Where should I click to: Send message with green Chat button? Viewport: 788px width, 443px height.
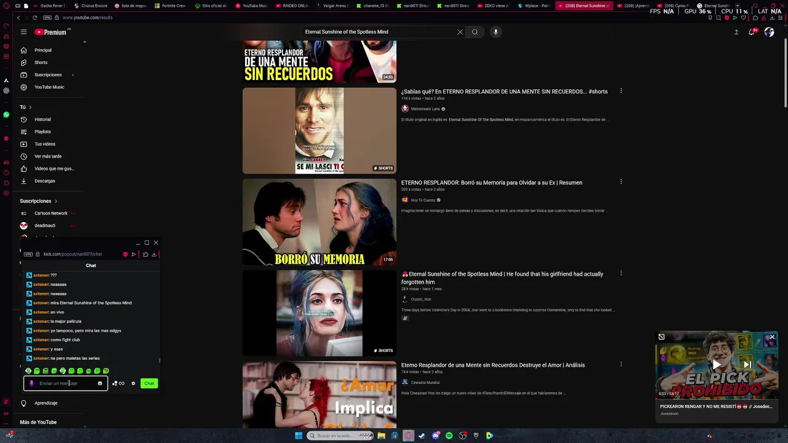point(149,383)
